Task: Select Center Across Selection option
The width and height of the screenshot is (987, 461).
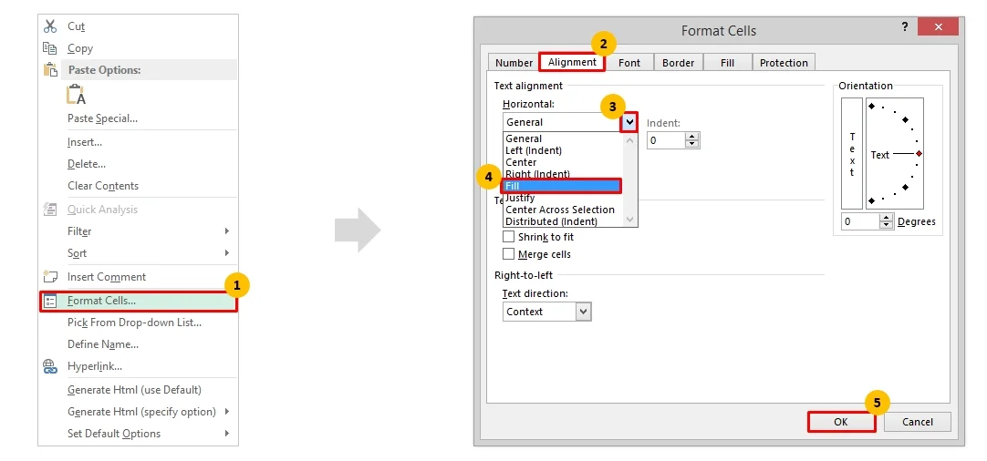Action: (x=564, y=210)
